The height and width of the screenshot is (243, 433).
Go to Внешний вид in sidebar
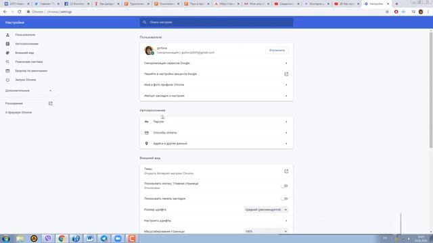tap(24, 53)
